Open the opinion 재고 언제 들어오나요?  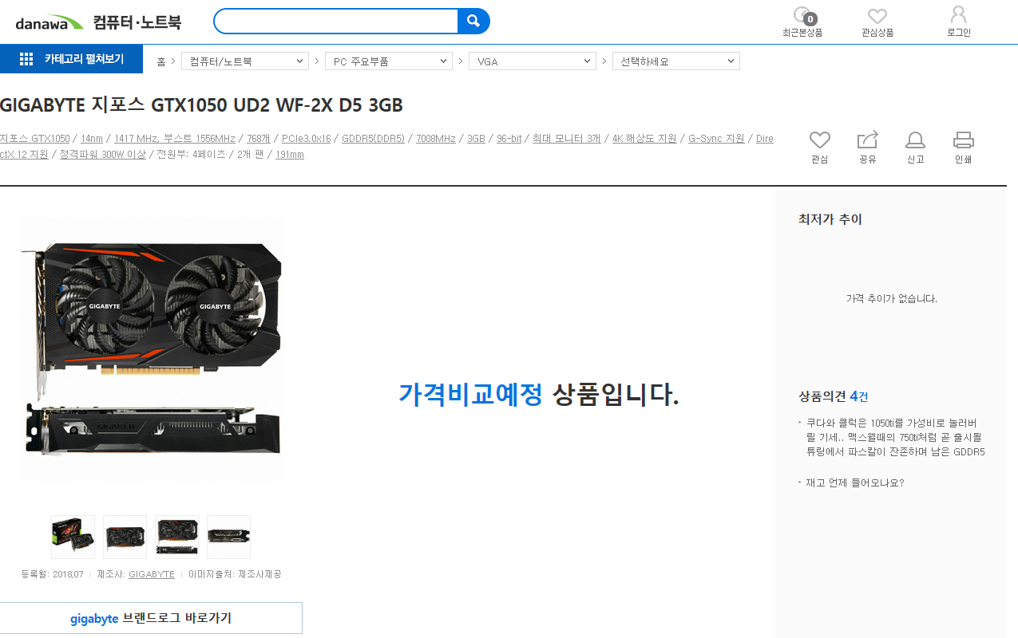coord(854,482)
